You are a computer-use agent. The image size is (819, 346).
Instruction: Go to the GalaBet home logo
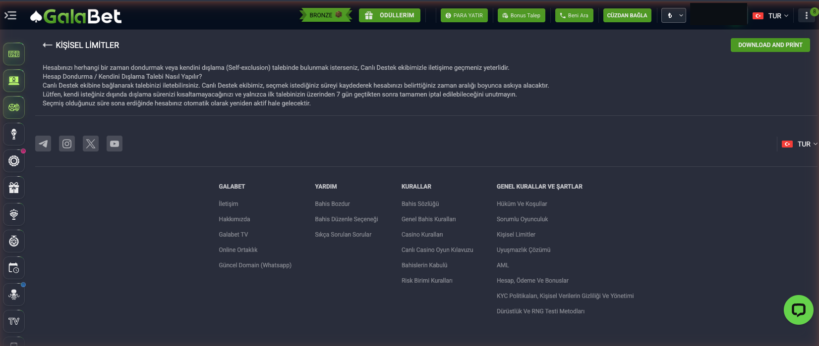coord(76,16)
